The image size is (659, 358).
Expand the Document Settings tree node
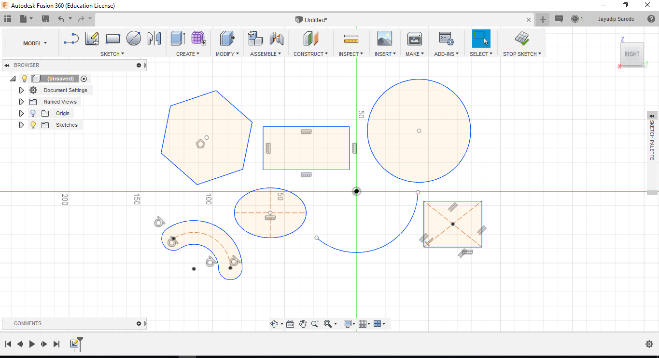[x=21, y=90]
